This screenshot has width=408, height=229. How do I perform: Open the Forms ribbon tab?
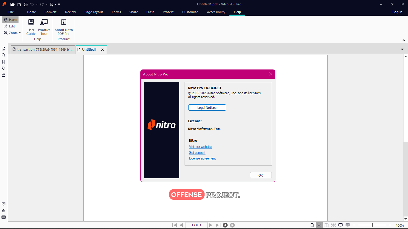(x=116, y=12)
